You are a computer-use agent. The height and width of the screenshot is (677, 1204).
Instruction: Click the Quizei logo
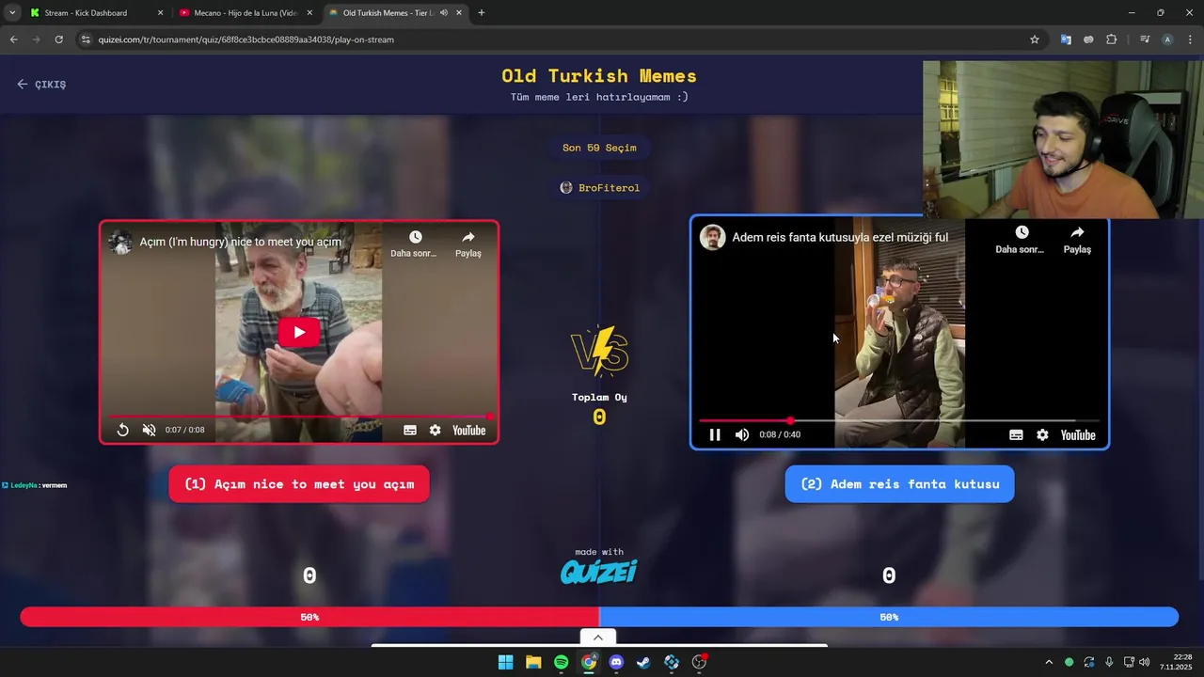click(x=598, y=571)
